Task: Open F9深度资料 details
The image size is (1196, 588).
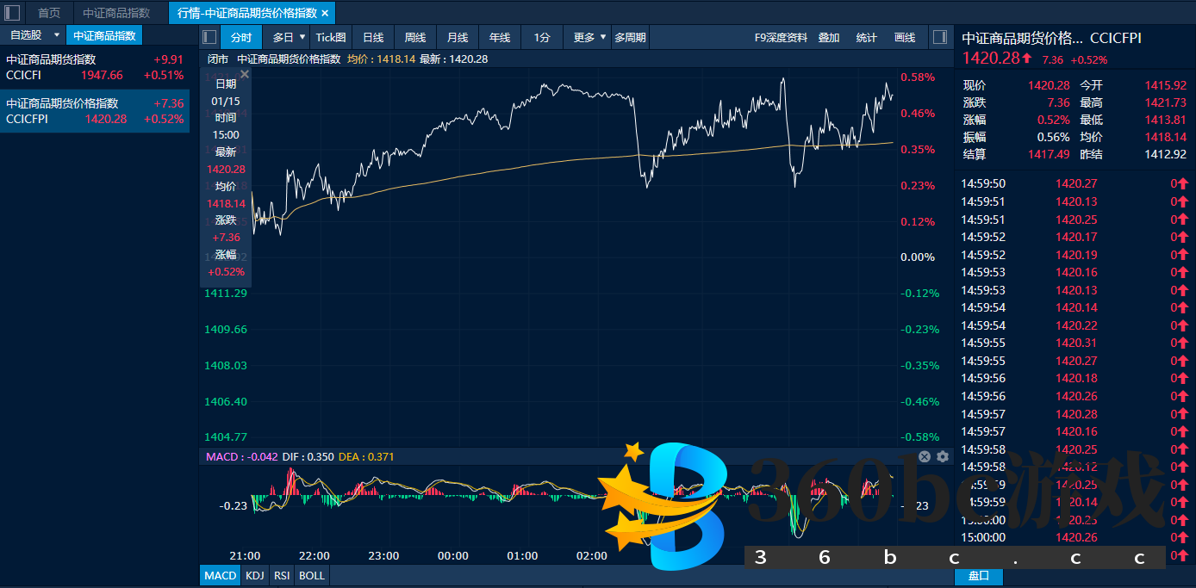Action: (x=781, y=37)
